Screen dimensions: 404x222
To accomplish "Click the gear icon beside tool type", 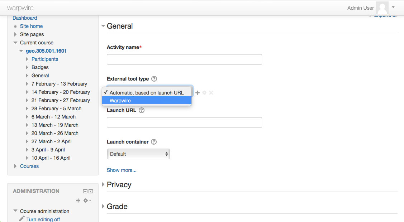I will (x=204, y=93).
